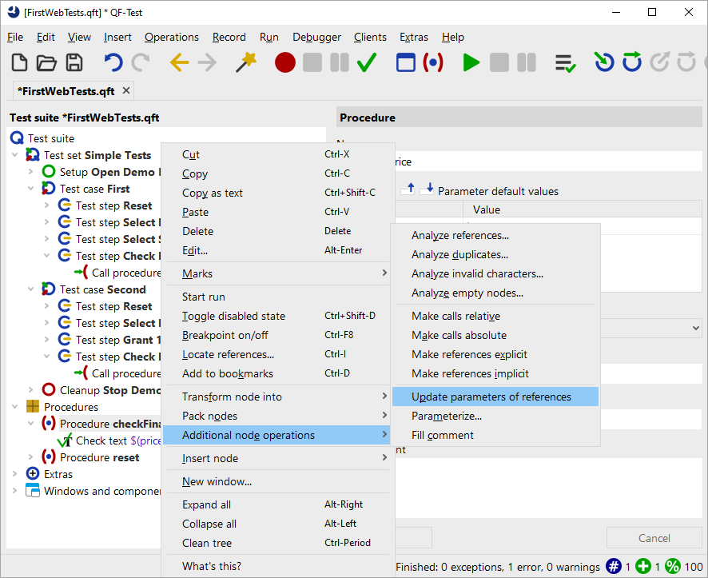708x578 pixels.
Task: Choose Parameterize... in submenu
Action: pyautogui.click(x=495, y=416)
